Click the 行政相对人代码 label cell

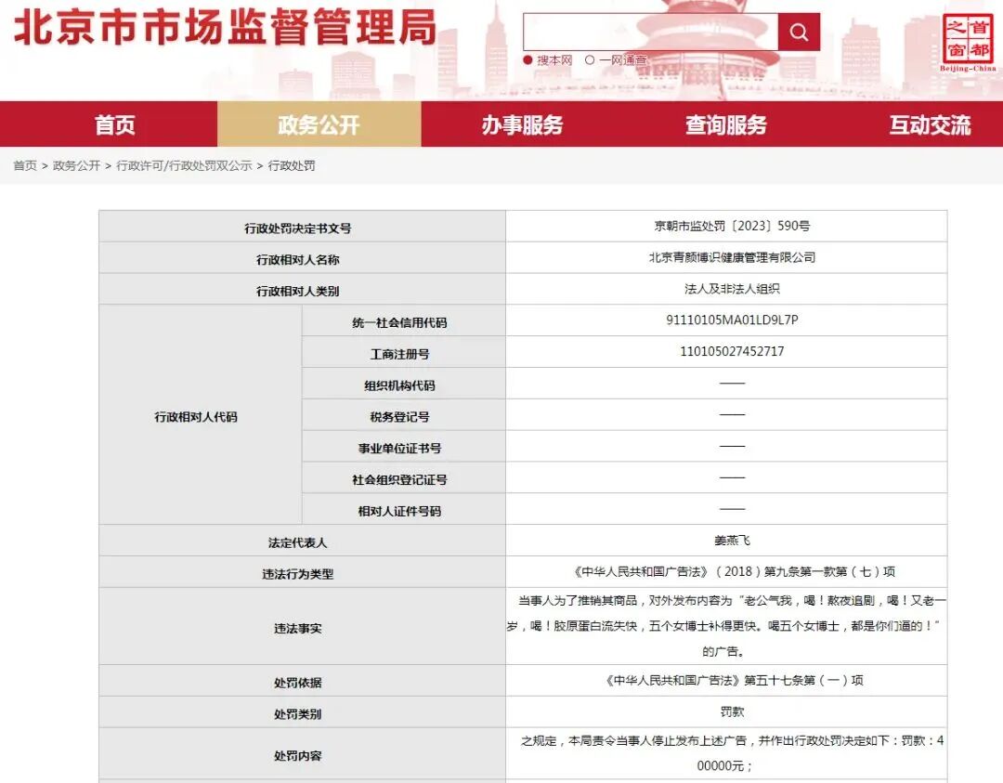pyautogui.click(x=201, y=414)
